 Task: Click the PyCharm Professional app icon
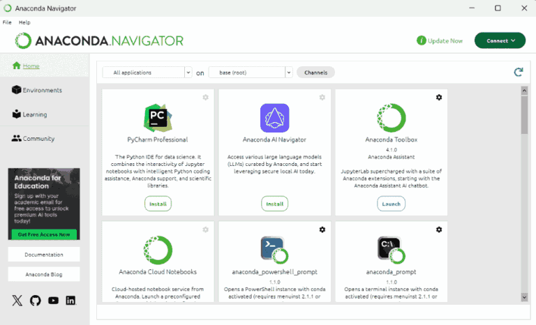[x=158, y=117]
